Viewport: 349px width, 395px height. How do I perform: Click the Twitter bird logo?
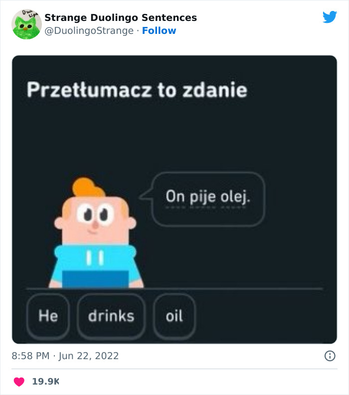coord(330,17)
